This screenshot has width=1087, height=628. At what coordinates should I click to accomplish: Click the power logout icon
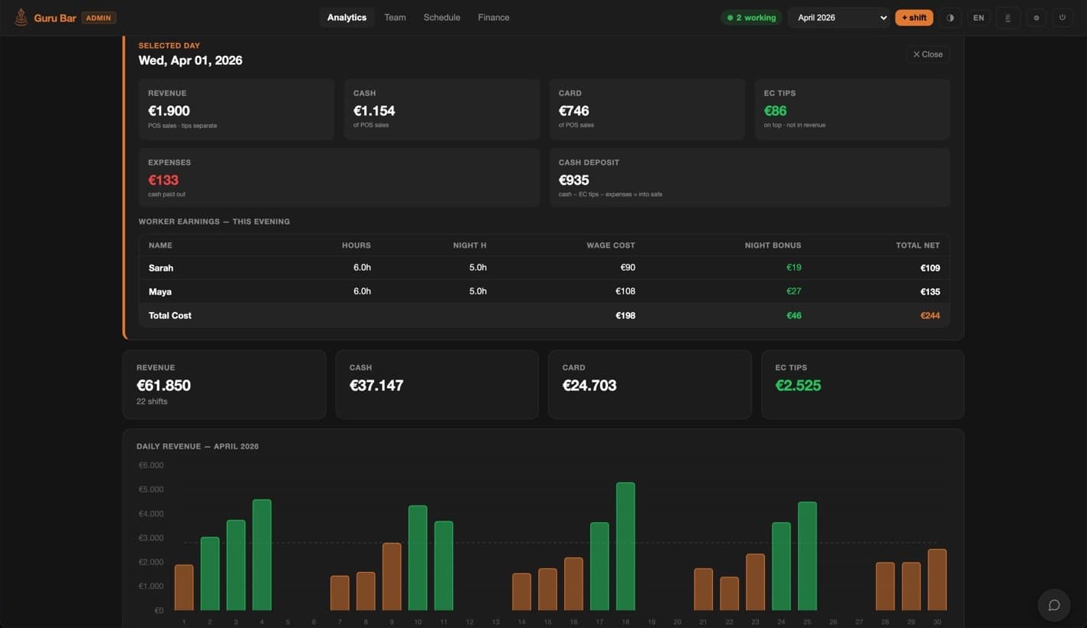pos(1062,18)
